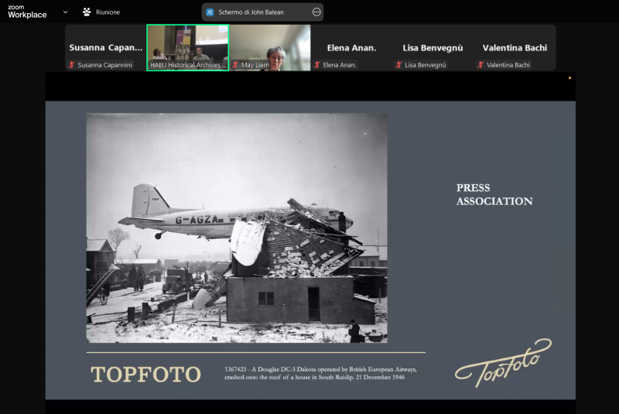Select Elena Anan. participant tile
The width and height of the screenshot is (619, 414).
coord(352,48)
